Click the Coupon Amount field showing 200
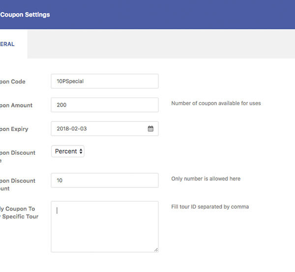 (x=104, y=105)
